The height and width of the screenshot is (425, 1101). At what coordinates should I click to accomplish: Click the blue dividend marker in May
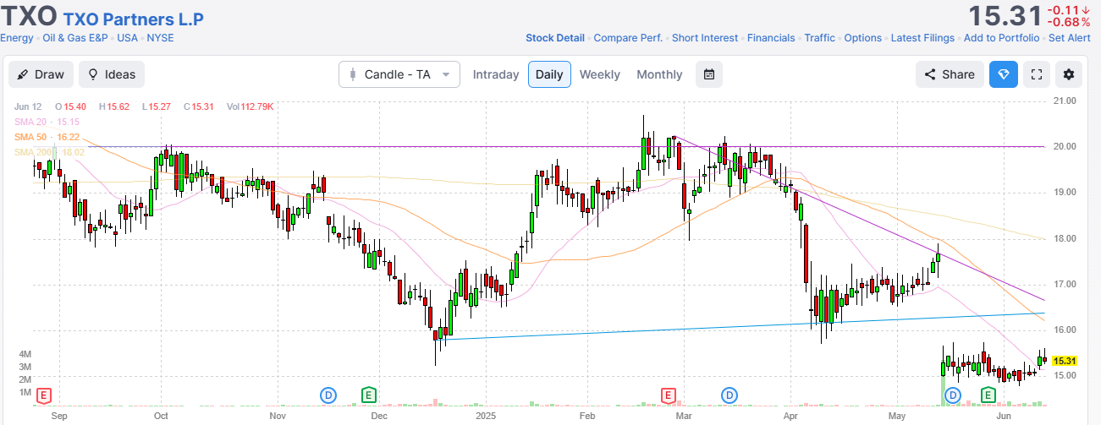pyautogui.click(x=953, y=395)
